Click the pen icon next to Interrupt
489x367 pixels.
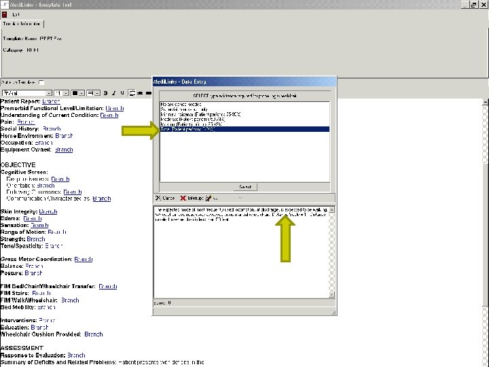[x=209, y=198]
